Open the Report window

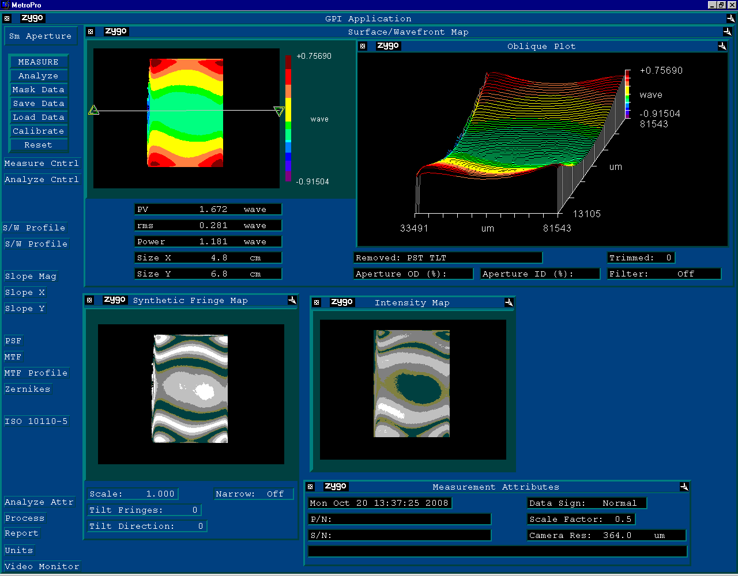(22, 533)
